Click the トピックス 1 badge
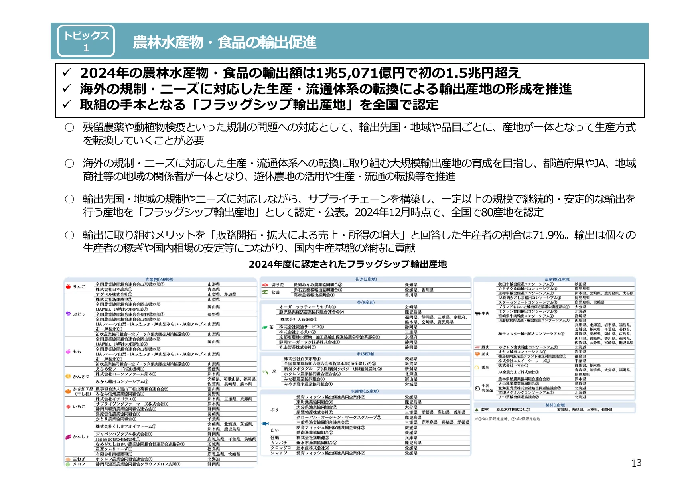The width and height of the screenshot is (700, 495). pyautogui.click(x=86, y=41)
